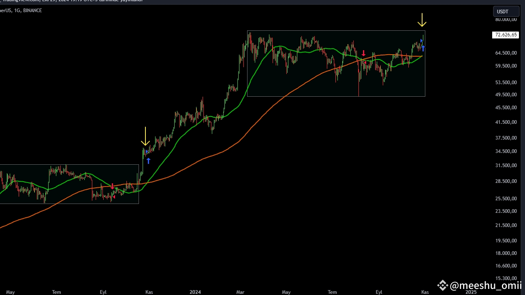The image size is (525, 295).
Task: Click the 64.500,00 value on the price scale
Action: tap(506, 53)
